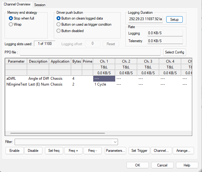
Task: Click the Bytes column header
Action: click(77, 61)
